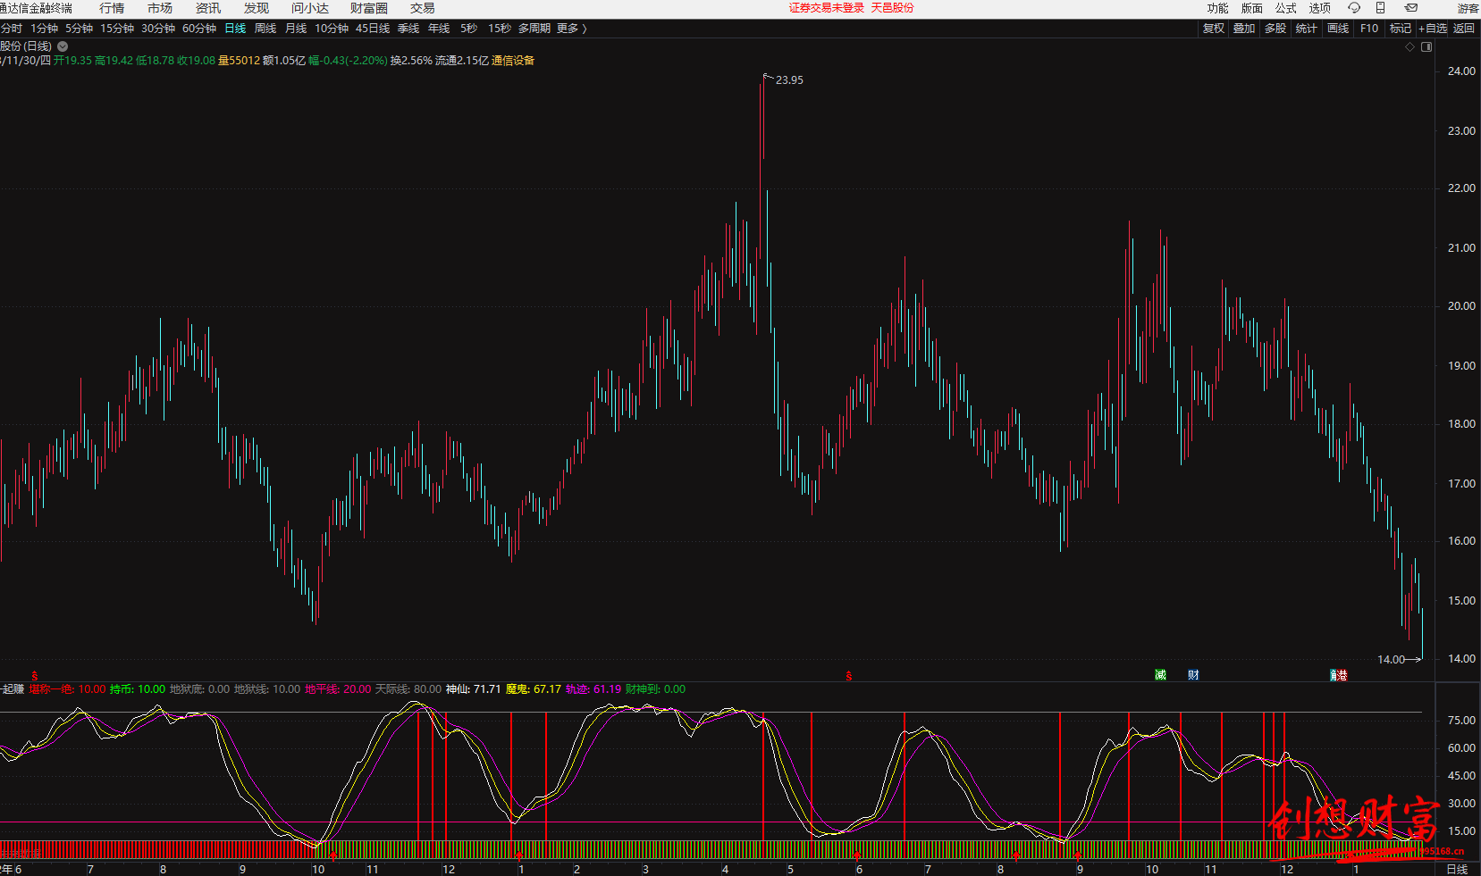Click the 14.00 low price label
Viewport: 1481px width, 876px height.
tap(1391, 660)
